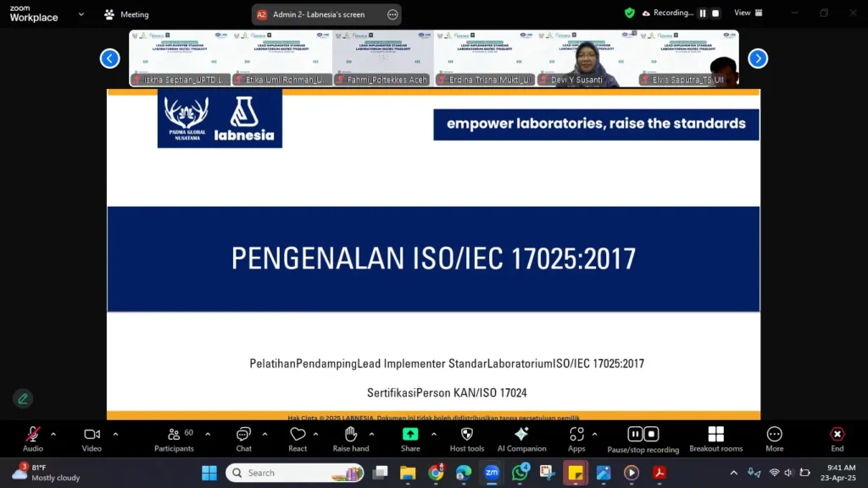Click the green annotate pencil icon
The height and width of the screenshot is (488, 868).
point(23,398)
